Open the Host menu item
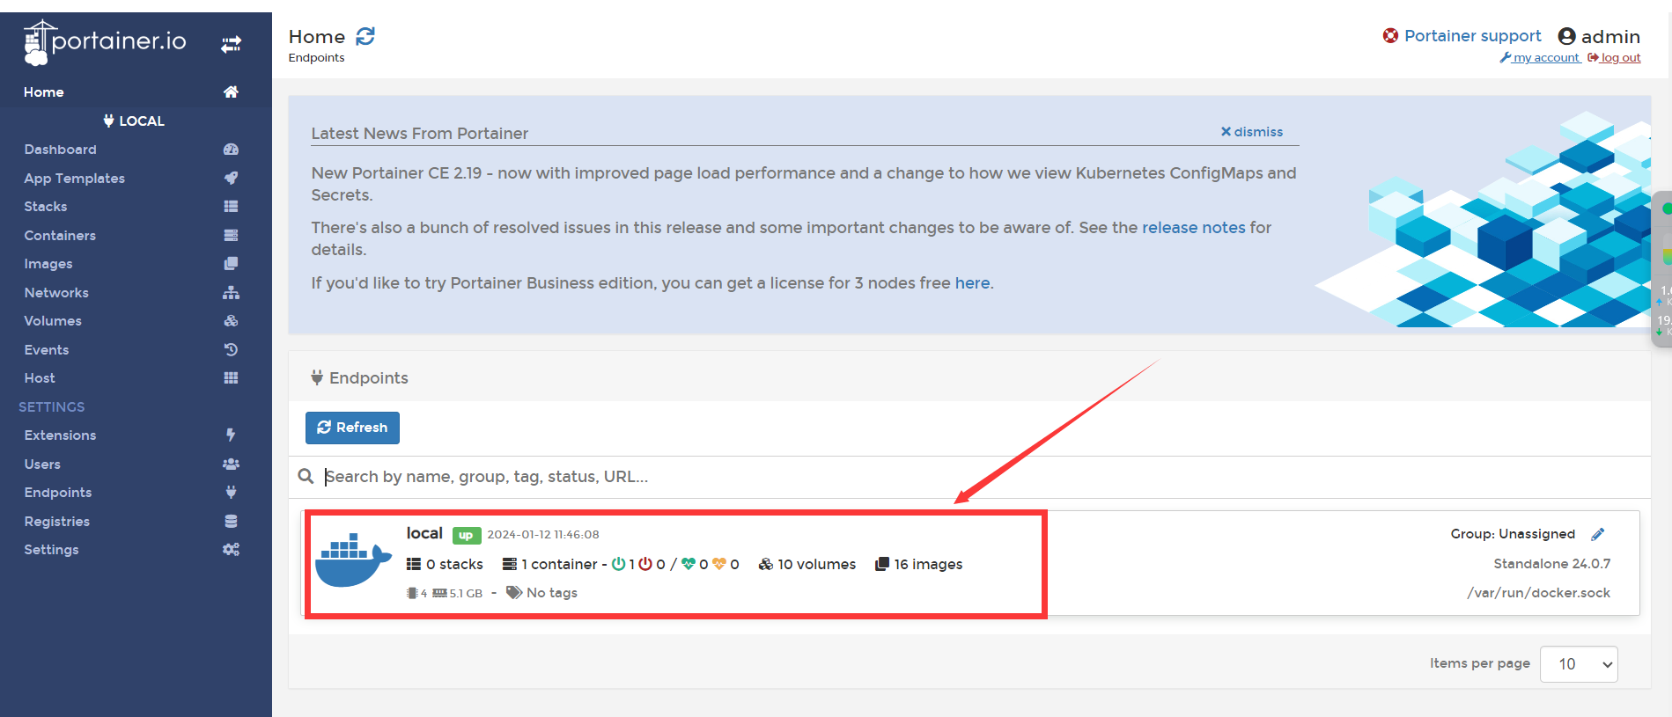 [x=40, y=377]
